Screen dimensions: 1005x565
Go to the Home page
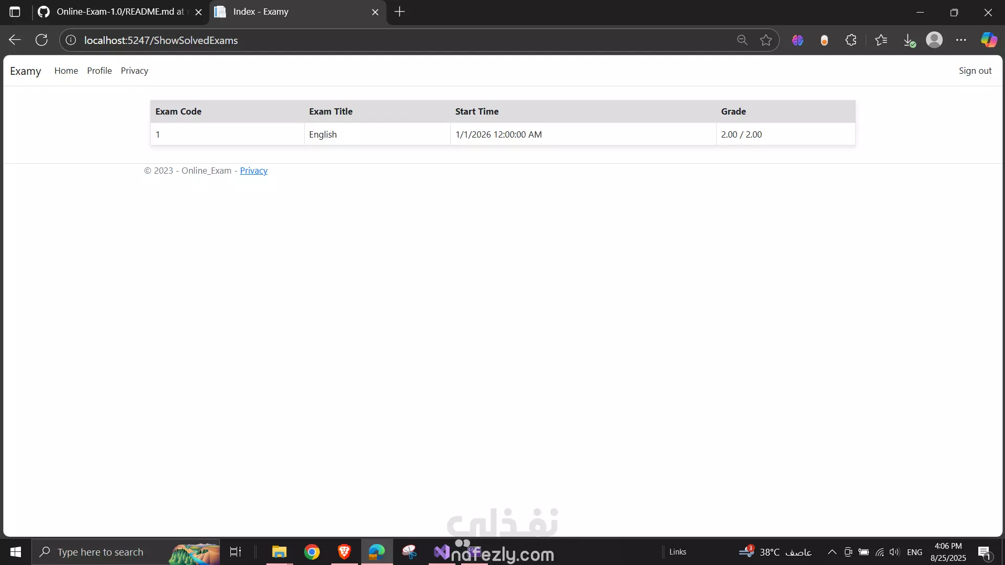click(x=66, y=71)
